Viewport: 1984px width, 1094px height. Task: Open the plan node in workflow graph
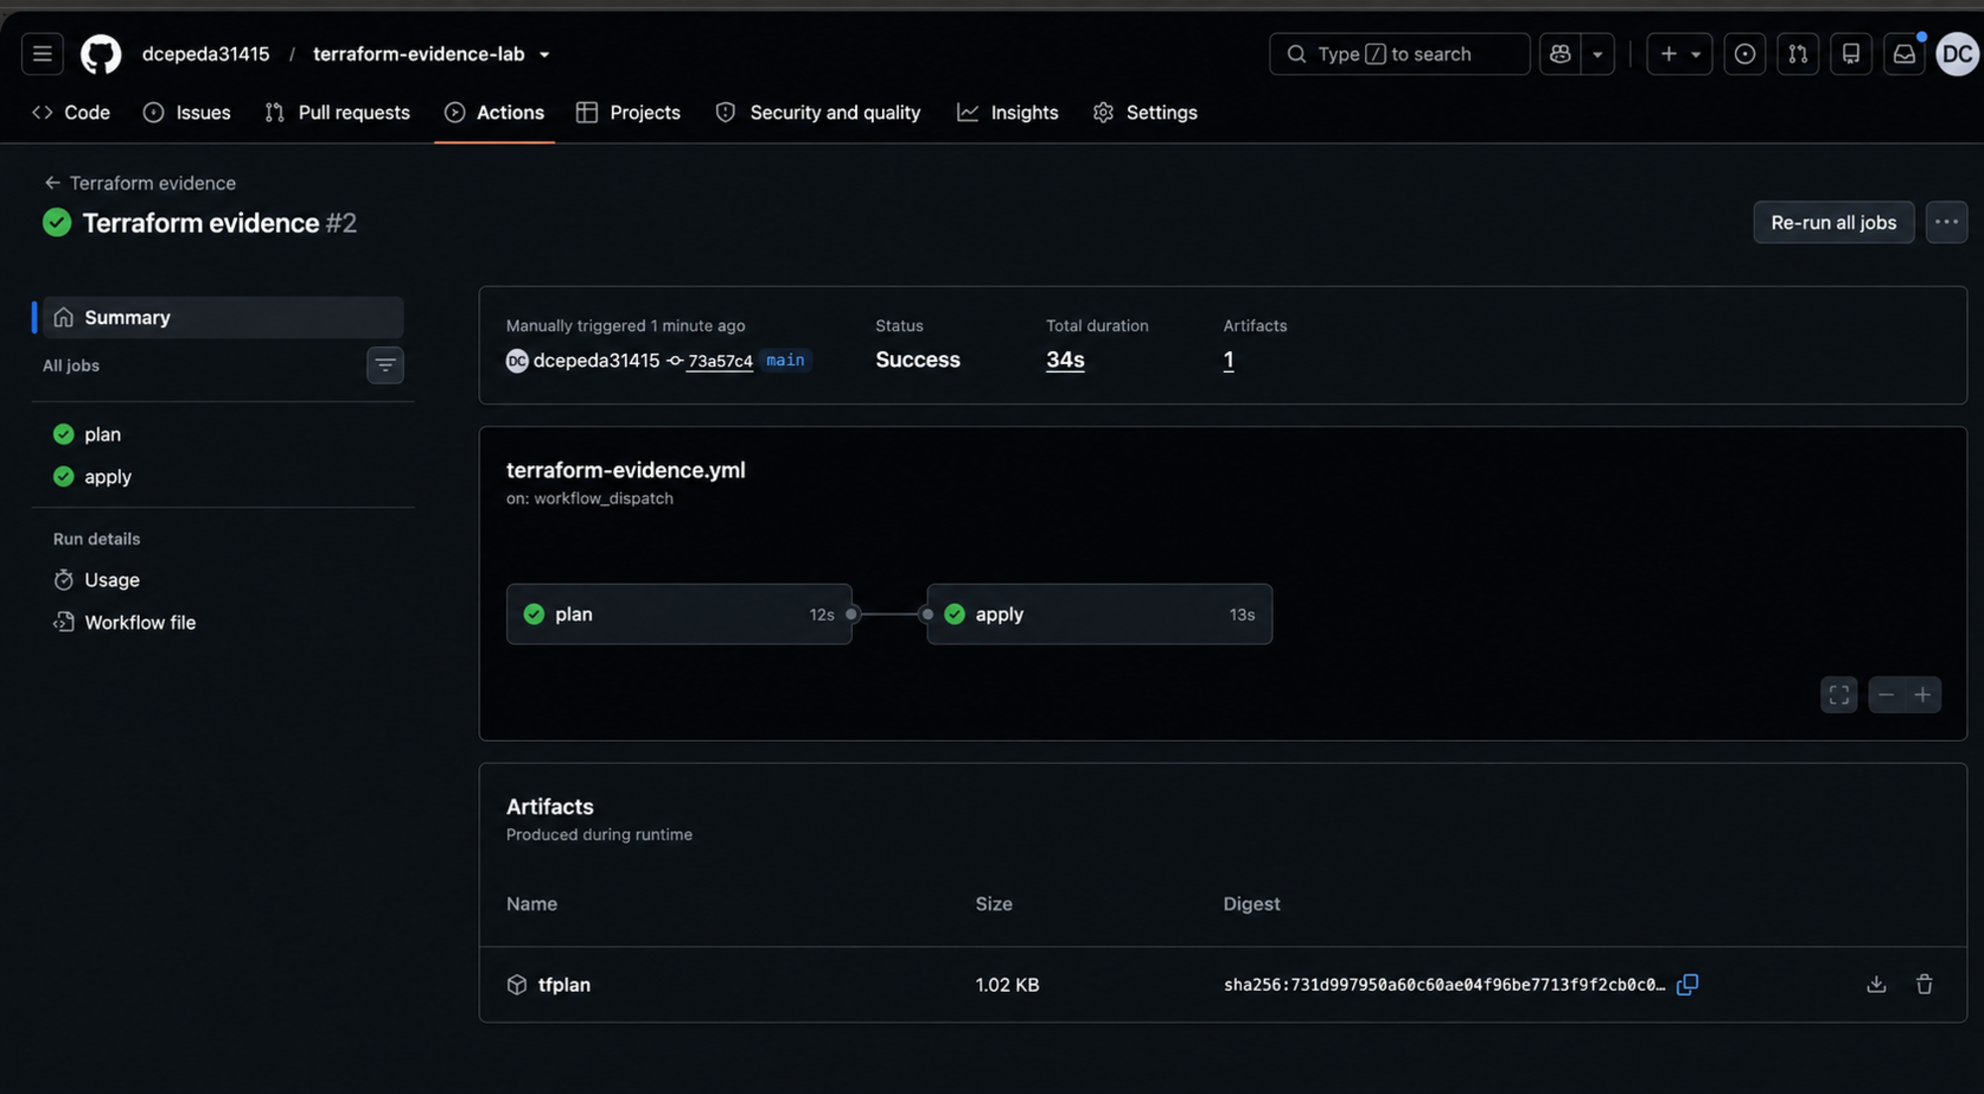679,614
